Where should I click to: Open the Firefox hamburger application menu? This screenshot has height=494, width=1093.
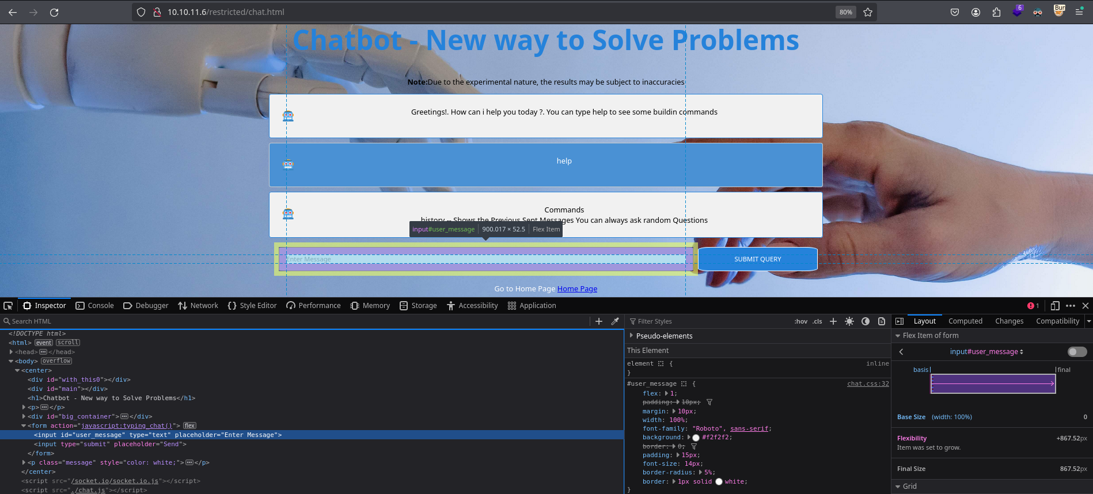click(x=1079, y=12)
